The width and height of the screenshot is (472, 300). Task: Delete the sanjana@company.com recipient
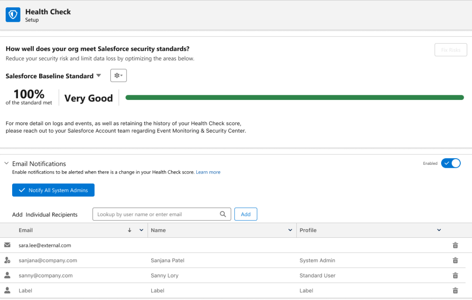[455, 260]
